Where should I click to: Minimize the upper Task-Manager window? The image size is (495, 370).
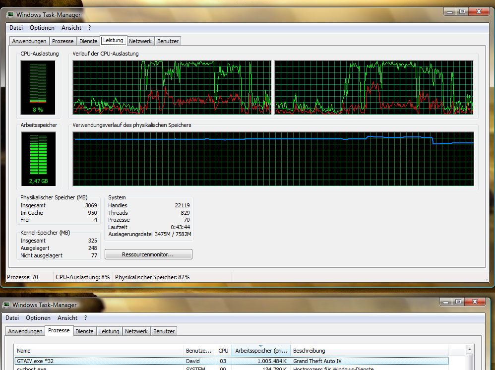[450, 12]
